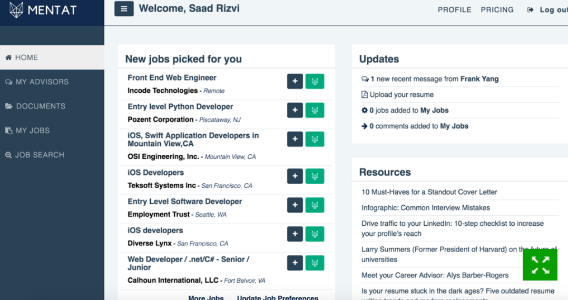Add iOS Swift Application Developers job with plus

click(x=295, y=139)
